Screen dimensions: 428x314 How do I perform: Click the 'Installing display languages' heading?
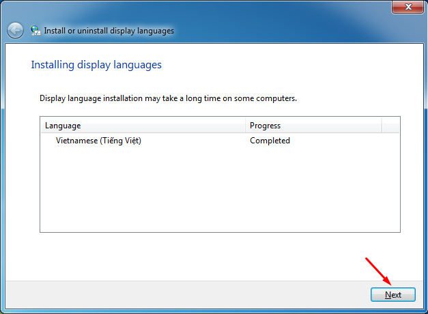96,66
